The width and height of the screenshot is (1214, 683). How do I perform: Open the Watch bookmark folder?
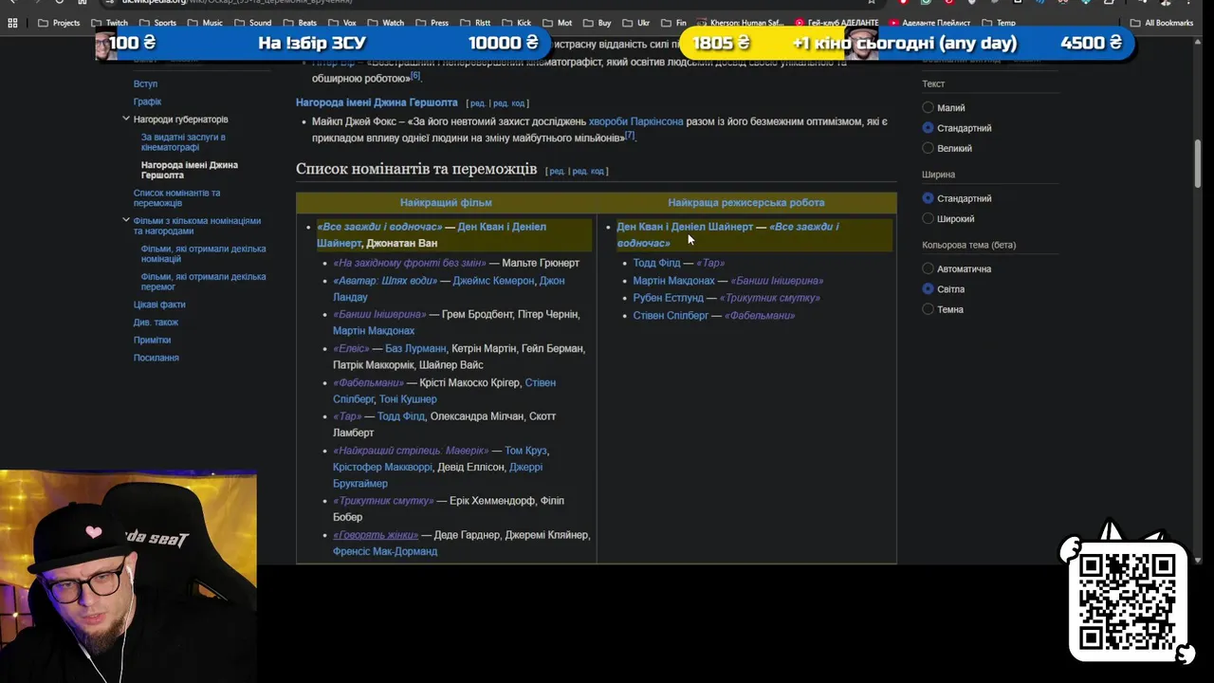click(386, 23)
